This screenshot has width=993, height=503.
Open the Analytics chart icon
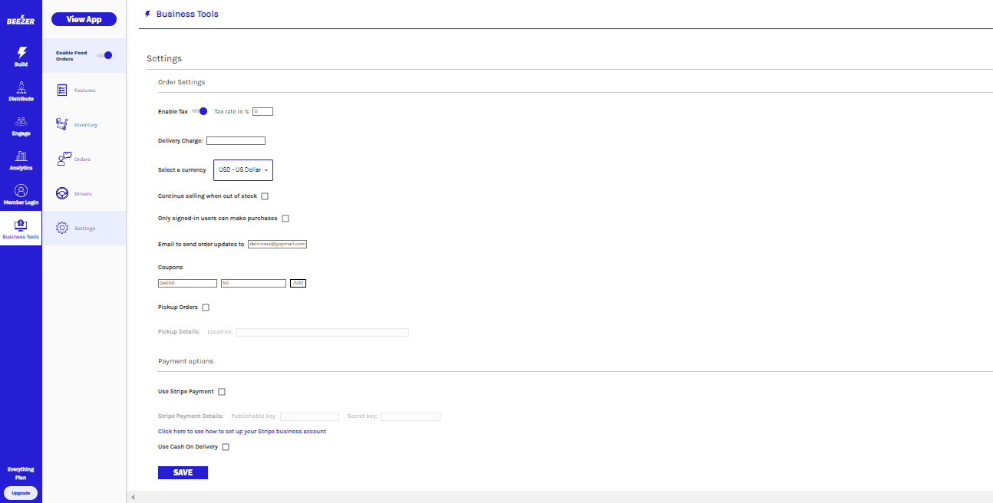tap(21, 156)
